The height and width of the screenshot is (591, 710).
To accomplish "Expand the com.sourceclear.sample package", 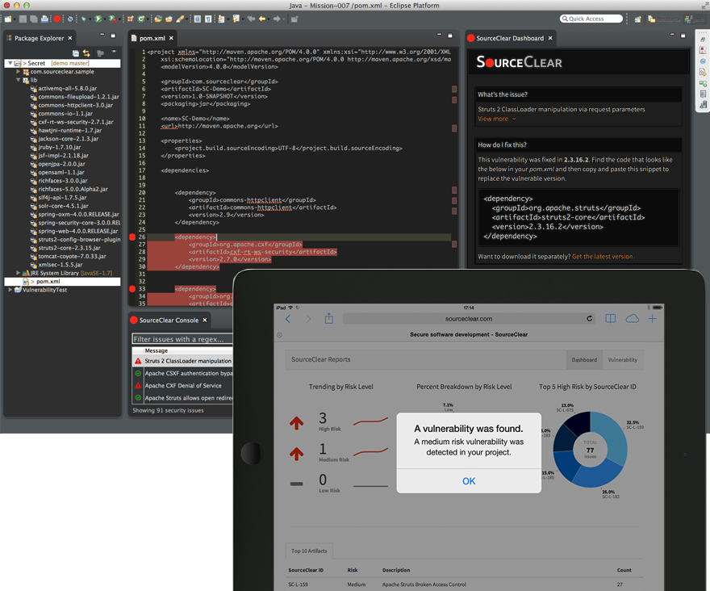I will [x=19, y=72].
